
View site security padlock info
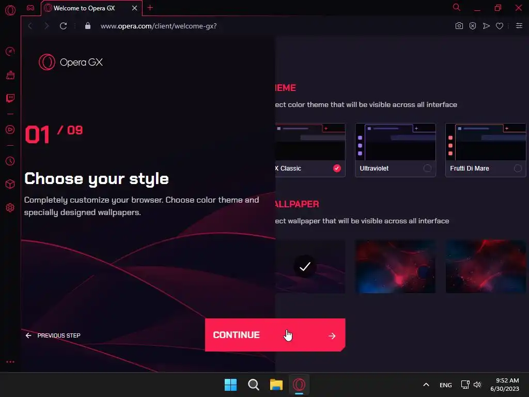point(88,26)
